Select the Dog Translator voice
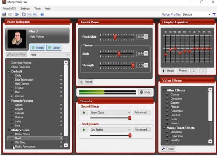 point(24,80)
